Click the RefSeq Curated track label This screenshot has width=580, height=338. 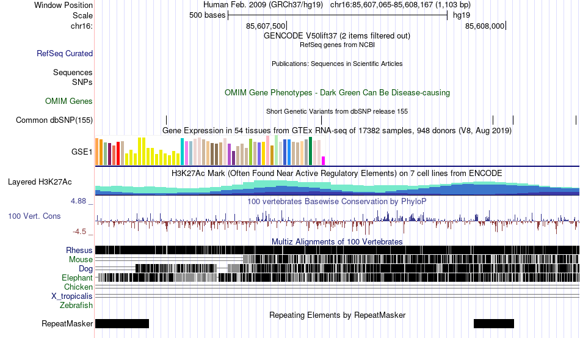[65, 53]
